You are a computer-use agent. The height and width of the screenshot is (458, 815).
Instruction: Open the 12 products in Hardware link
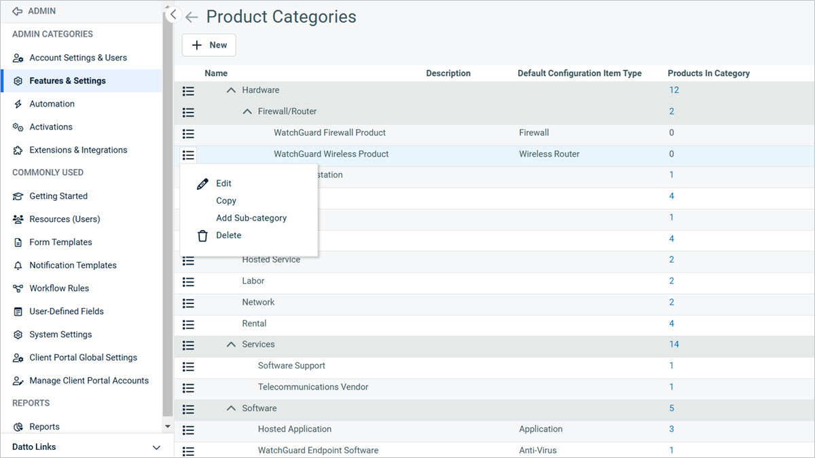(x=674, y=89)
